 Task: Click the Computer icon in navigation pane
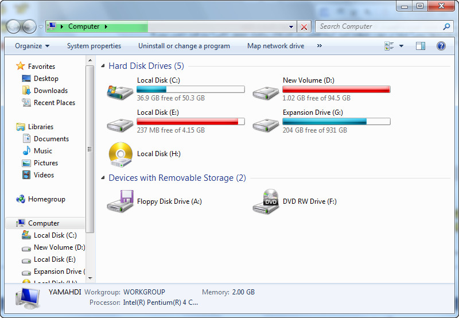coord(21,223)
